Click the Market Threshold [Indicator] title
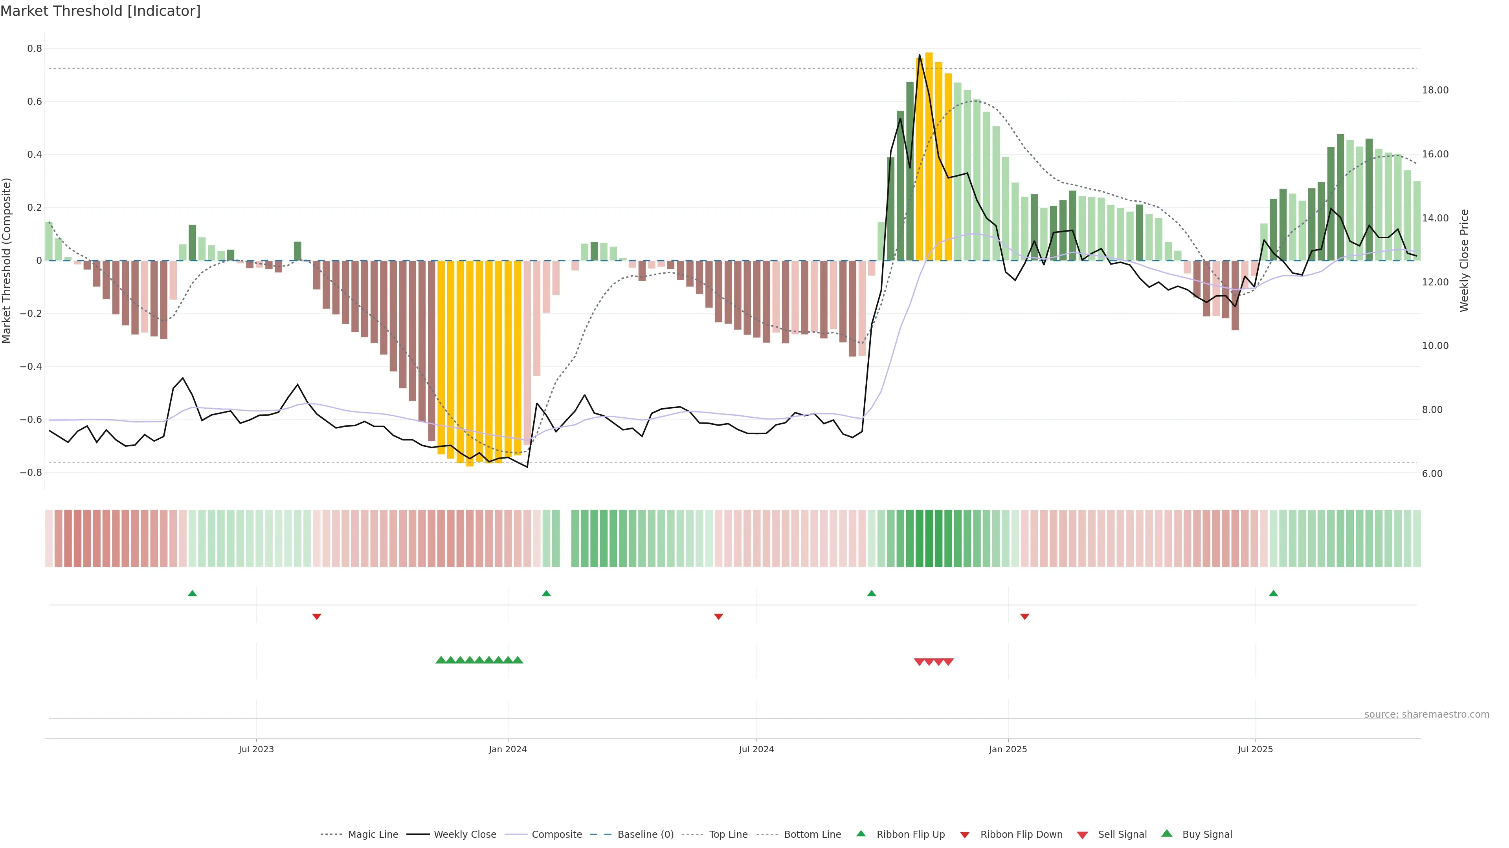Viewport: 1509px width, 848px height. tap(100, 11)
